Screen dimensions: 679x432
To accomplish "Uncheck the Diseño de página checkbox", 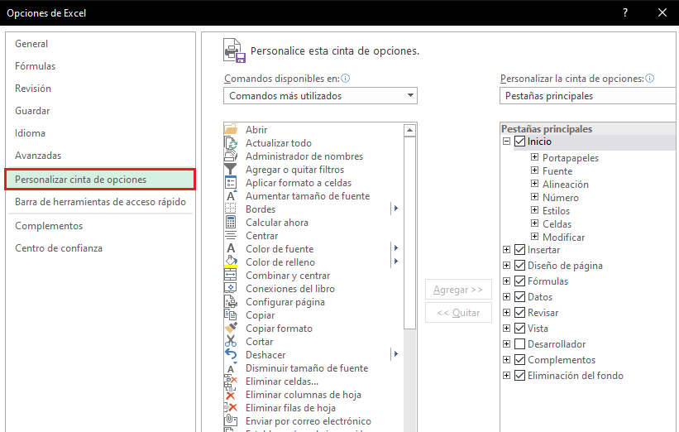I will coord(519,265).
